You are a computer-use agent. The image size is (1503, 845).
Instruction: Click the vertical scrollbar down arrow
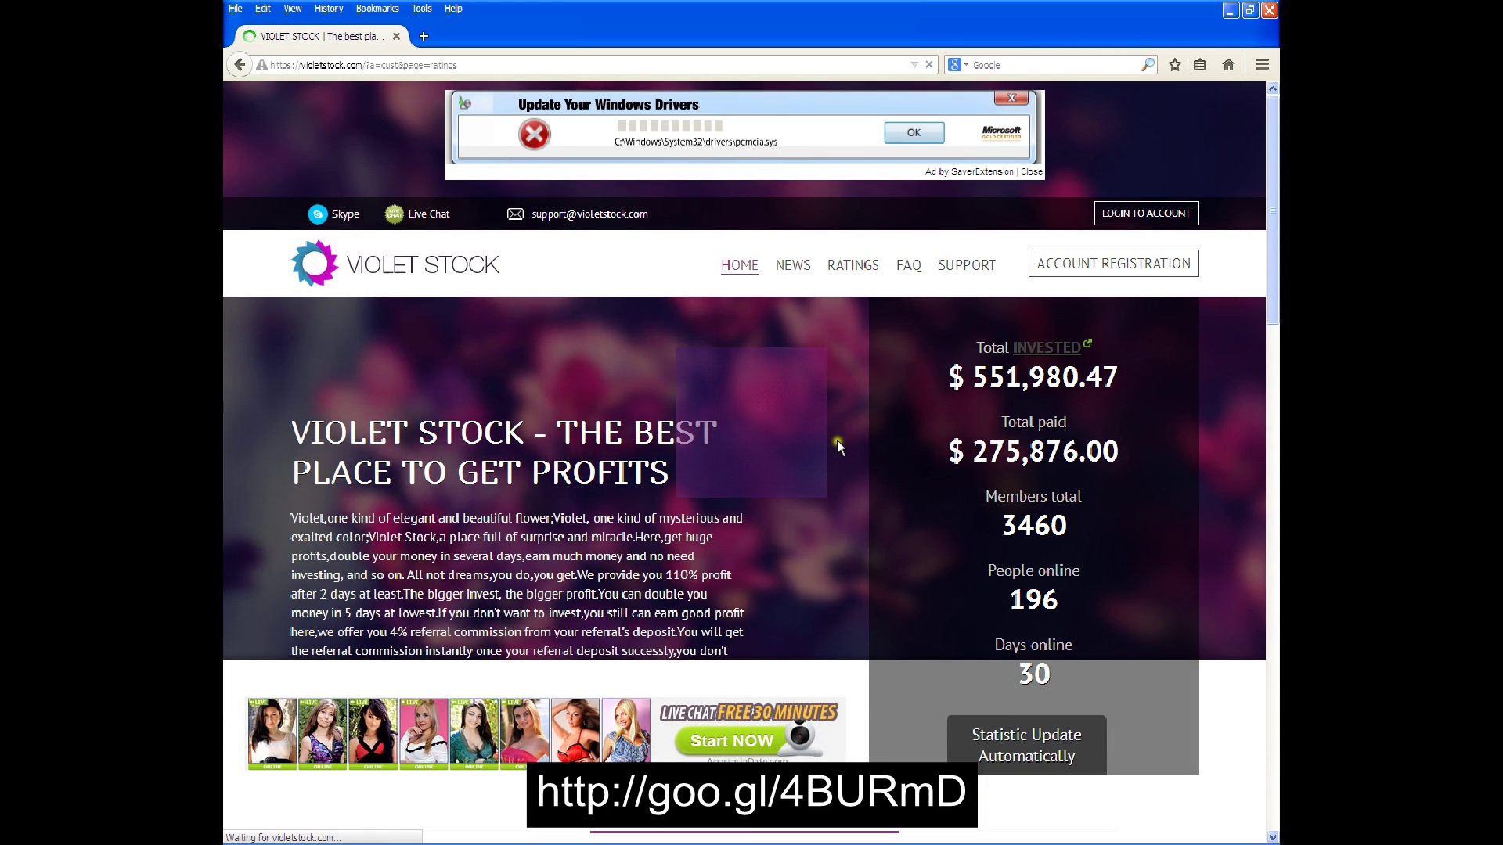point(1272,837)
